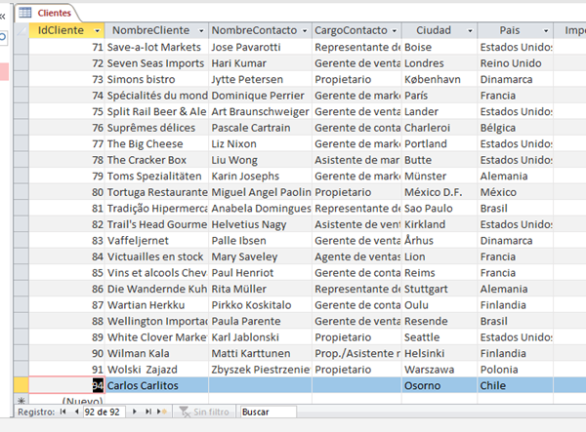The height and width of the screenshot is (432, 586).
Task: Click the select-all corner box of datasheet
Action: coord(21,30)
